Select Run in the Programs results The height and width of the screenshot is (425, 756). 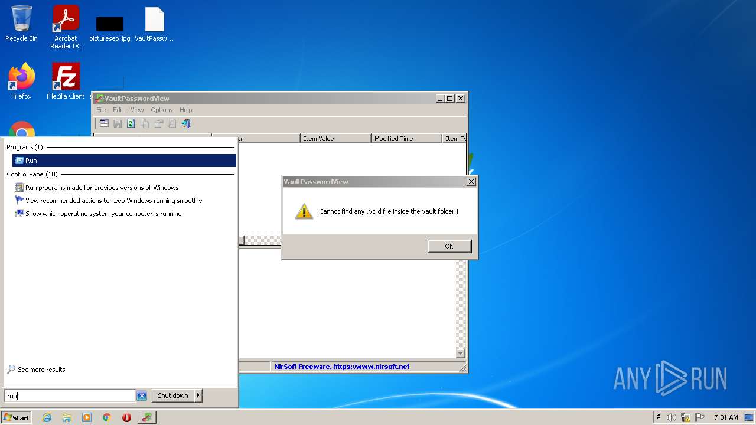tap(124, 161)
